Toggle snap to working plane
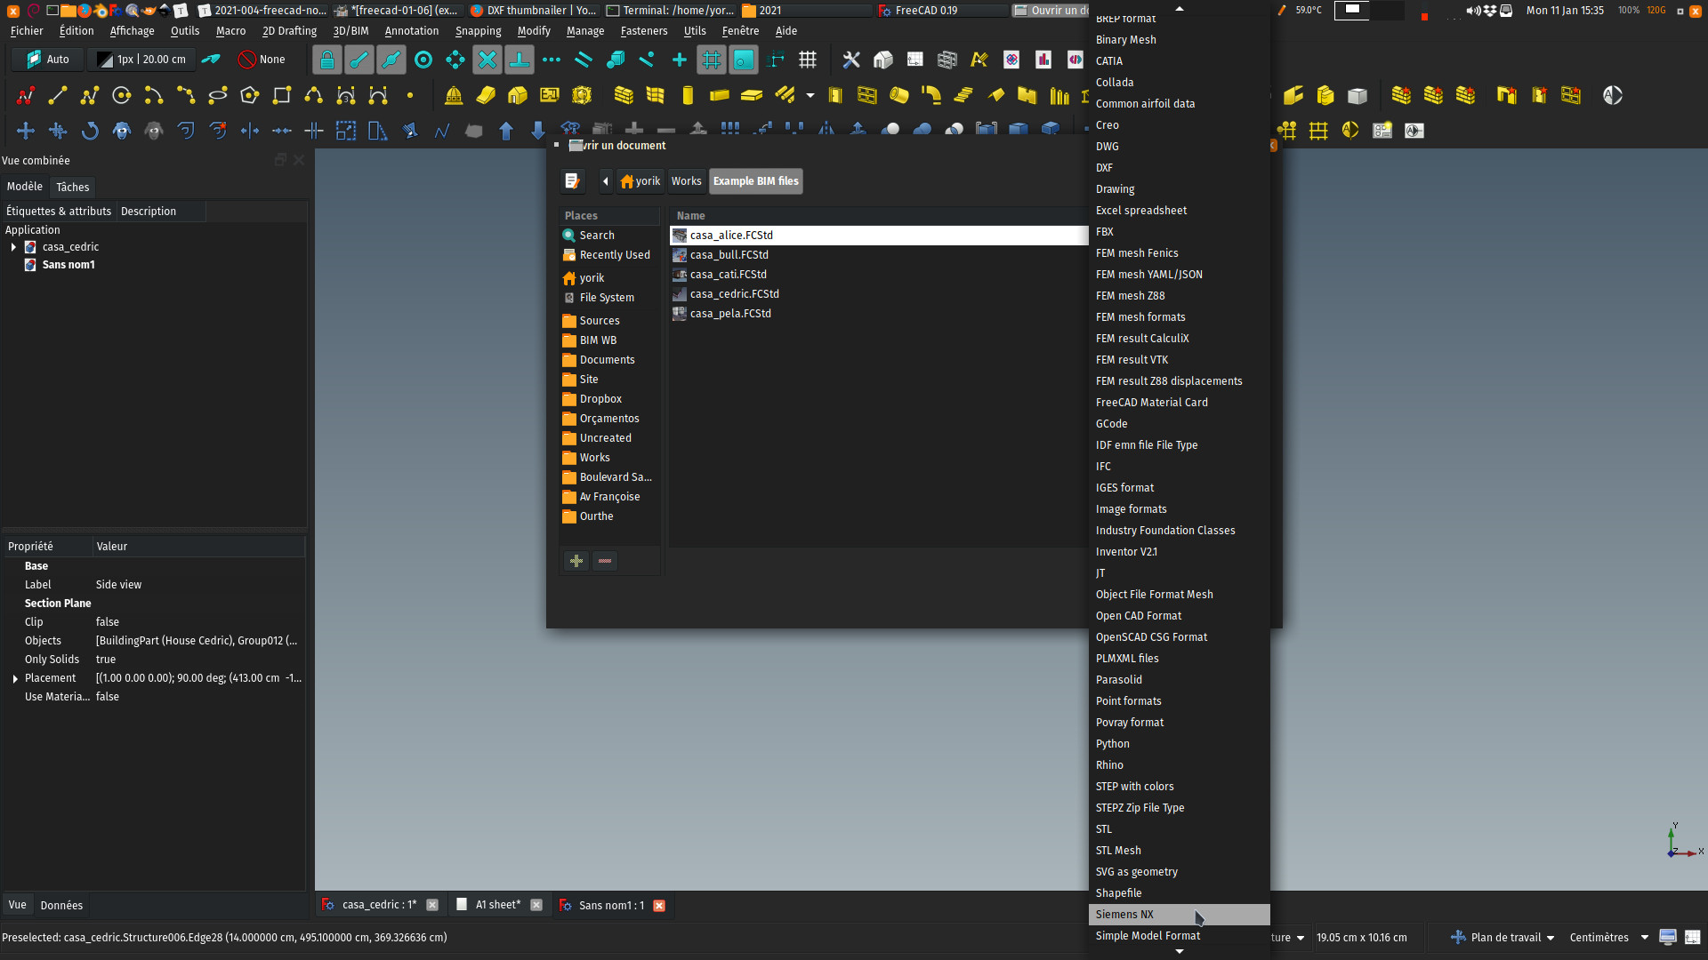This screenshot has width=1708, height=960. click(744, 60)
